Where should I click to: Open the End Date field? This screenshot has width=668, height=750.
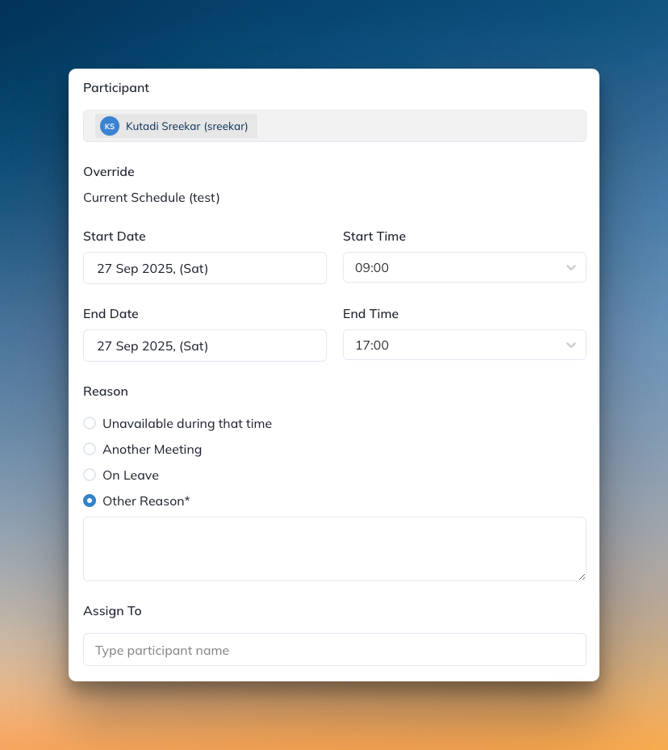(x=204, y=345)
